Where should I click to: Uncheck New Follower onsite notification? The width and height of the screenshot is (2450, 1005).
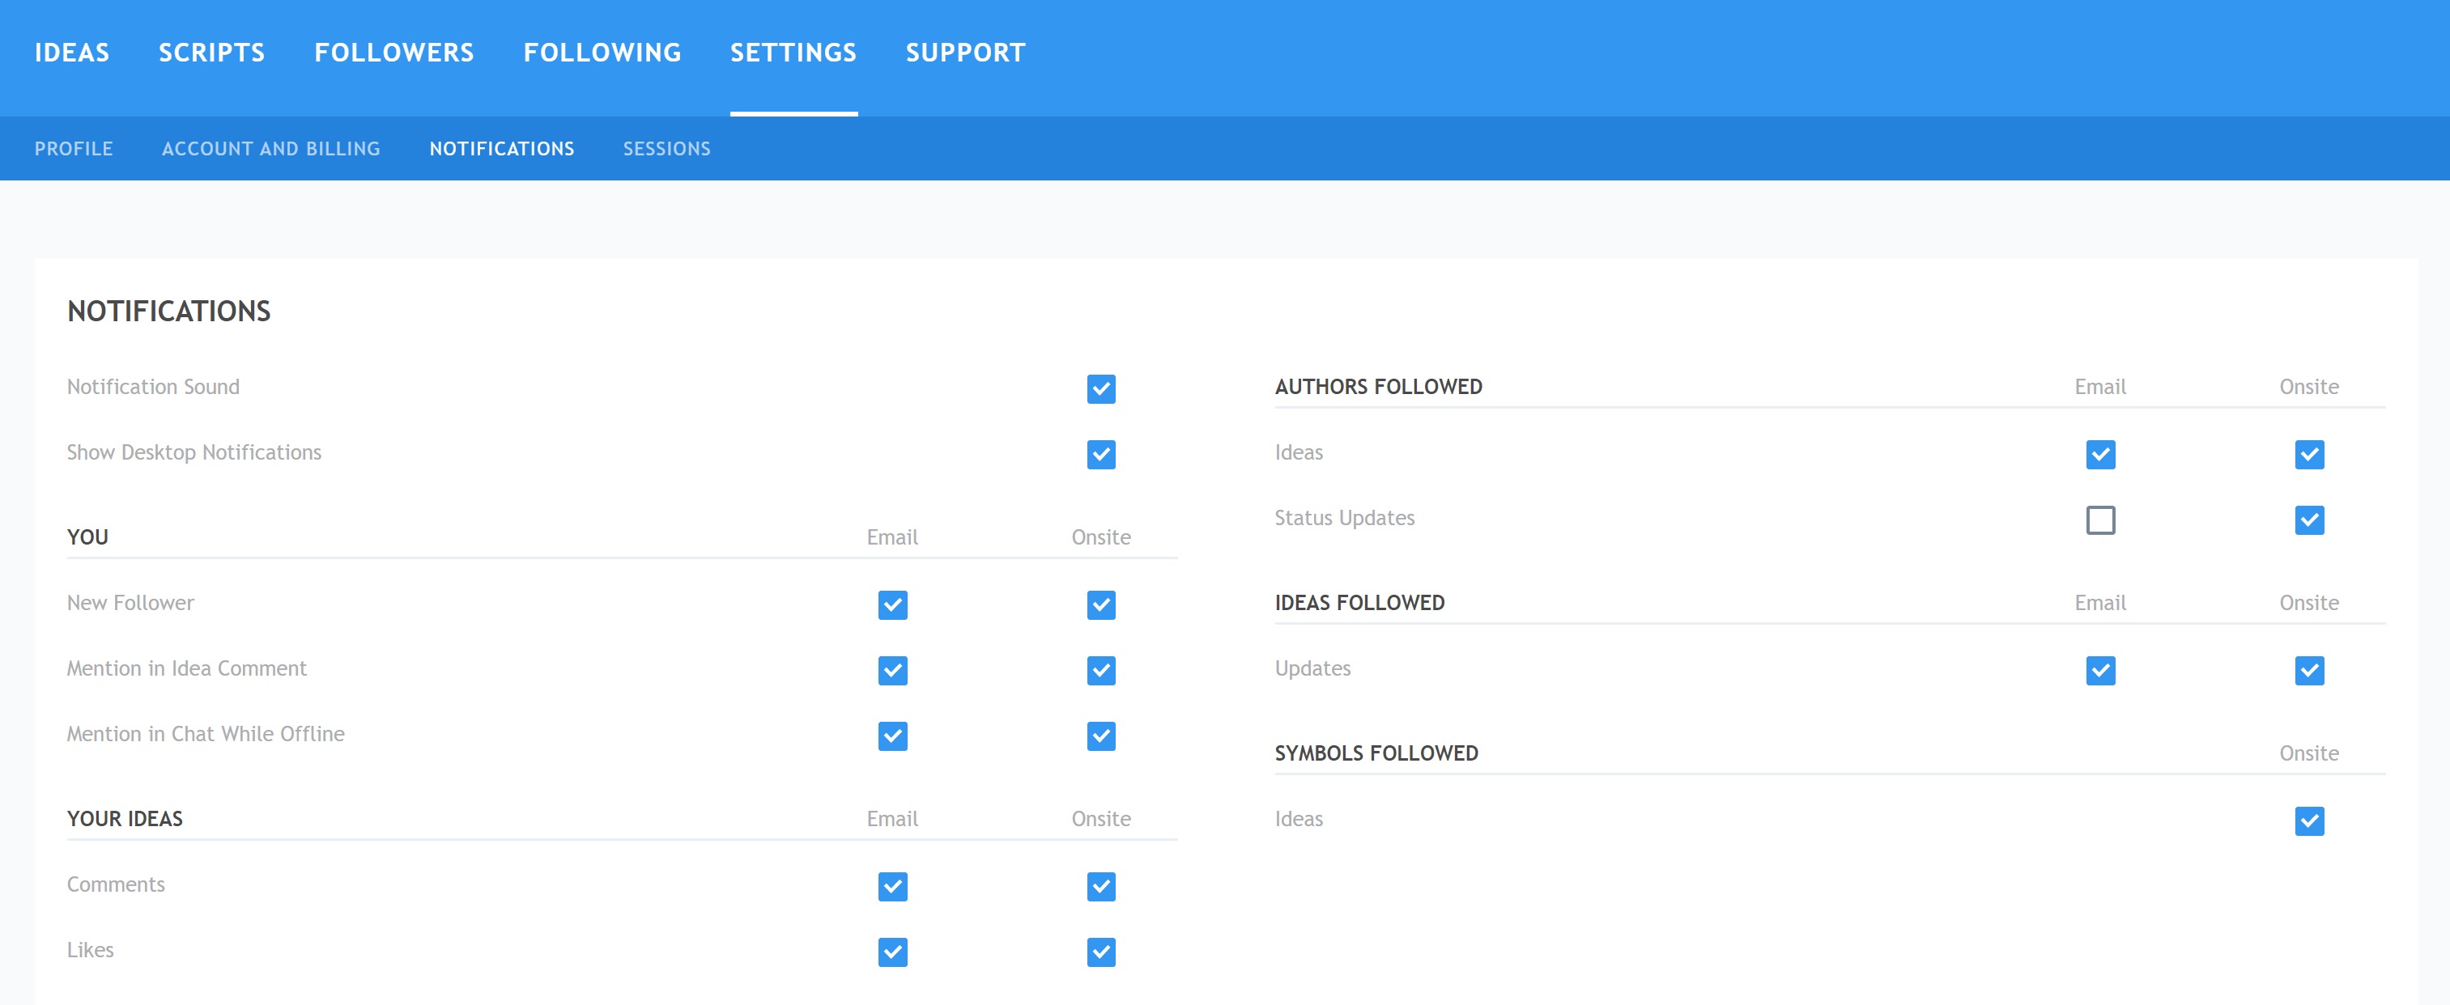pyautogui.click(x=1100, y=604)
